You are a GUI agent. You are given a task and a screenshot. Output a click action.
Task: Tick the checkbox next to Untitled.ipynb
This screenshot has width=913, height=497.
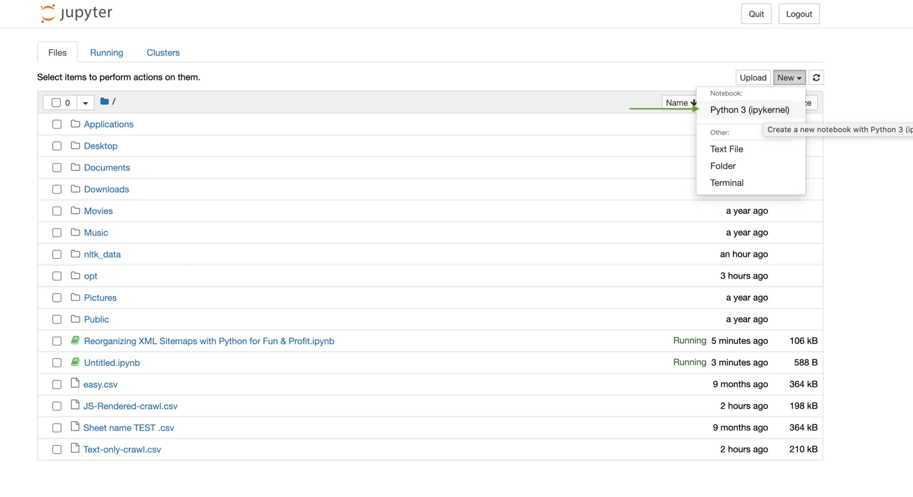click(56, 362)
